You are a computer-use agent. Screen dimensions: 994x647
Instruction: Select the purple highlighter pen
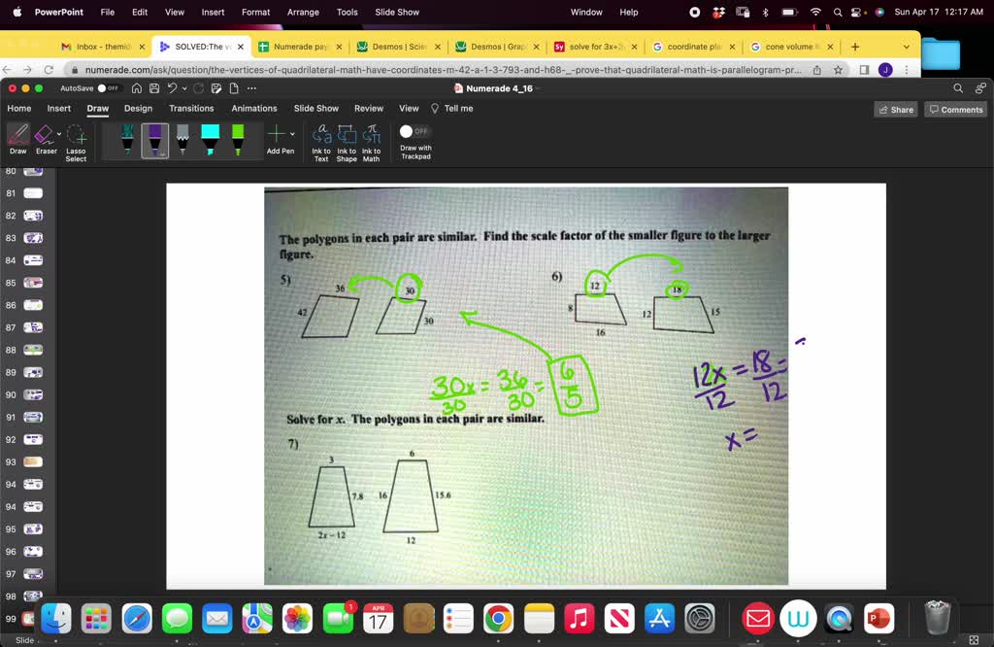click(154, 141)
